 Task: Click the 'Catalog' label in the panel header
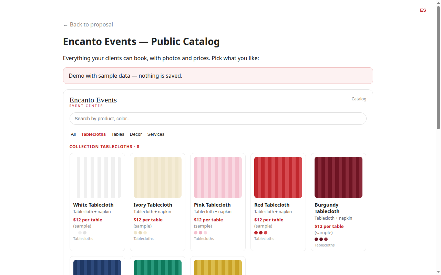click(359, 99)
